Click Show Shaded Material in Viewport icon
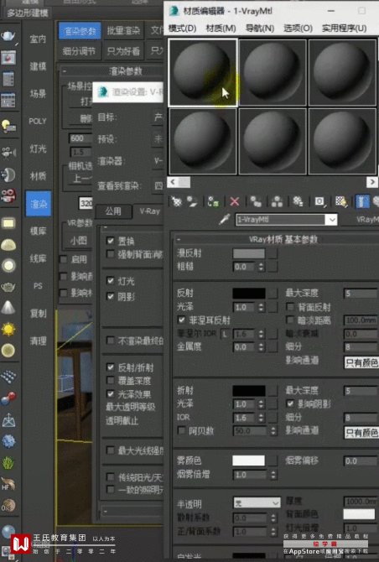Image resolution: width=379 pixels, height=562 pixels. pyautogui.click(x=341, y=202)
